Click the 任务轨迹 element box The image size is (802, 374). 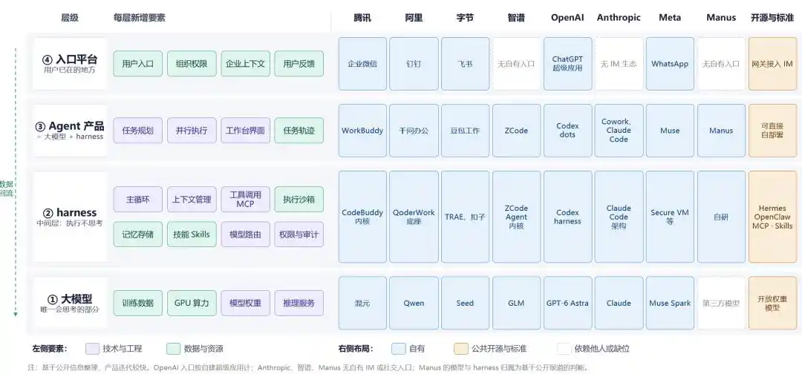click(299, 131)
